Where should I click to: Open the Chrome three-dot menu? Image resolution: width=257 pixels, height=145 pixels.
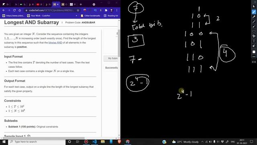[x=117, y=10]
